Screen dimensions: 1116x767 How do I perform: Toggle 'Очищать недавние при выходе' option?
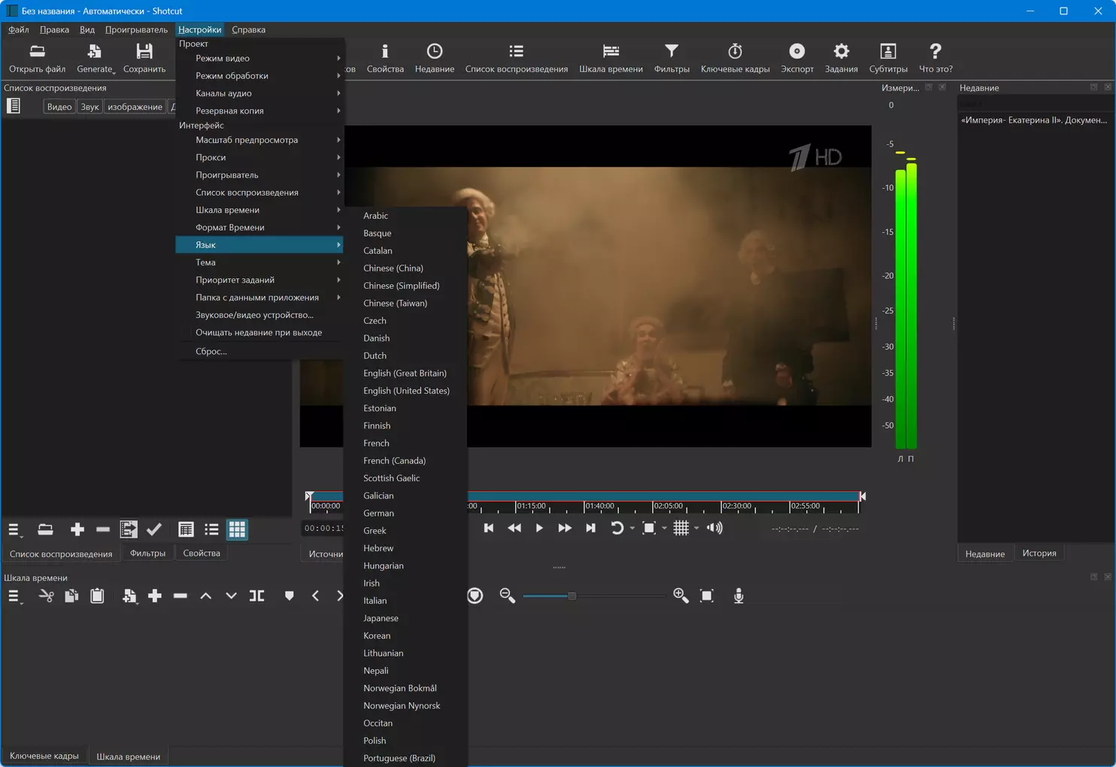[x=258, y=332]
